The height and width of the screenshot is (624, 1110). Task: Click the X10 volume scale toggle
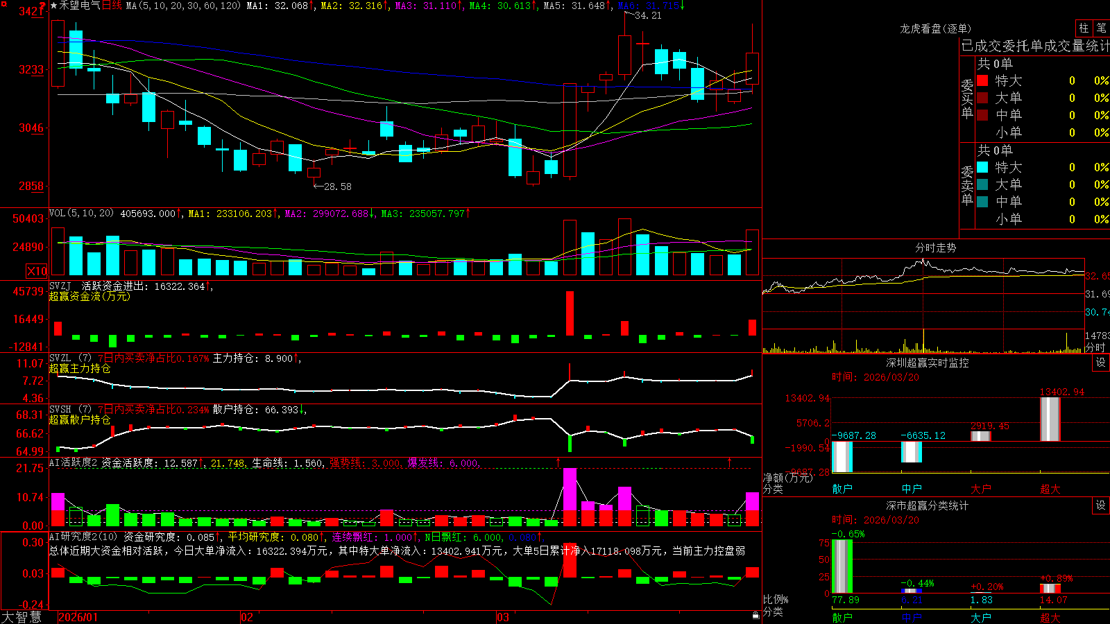(37, 271)
